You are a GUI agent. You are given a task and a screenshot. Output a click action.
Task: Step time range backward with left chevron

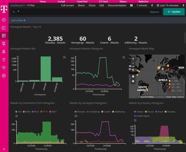(152, 6)
